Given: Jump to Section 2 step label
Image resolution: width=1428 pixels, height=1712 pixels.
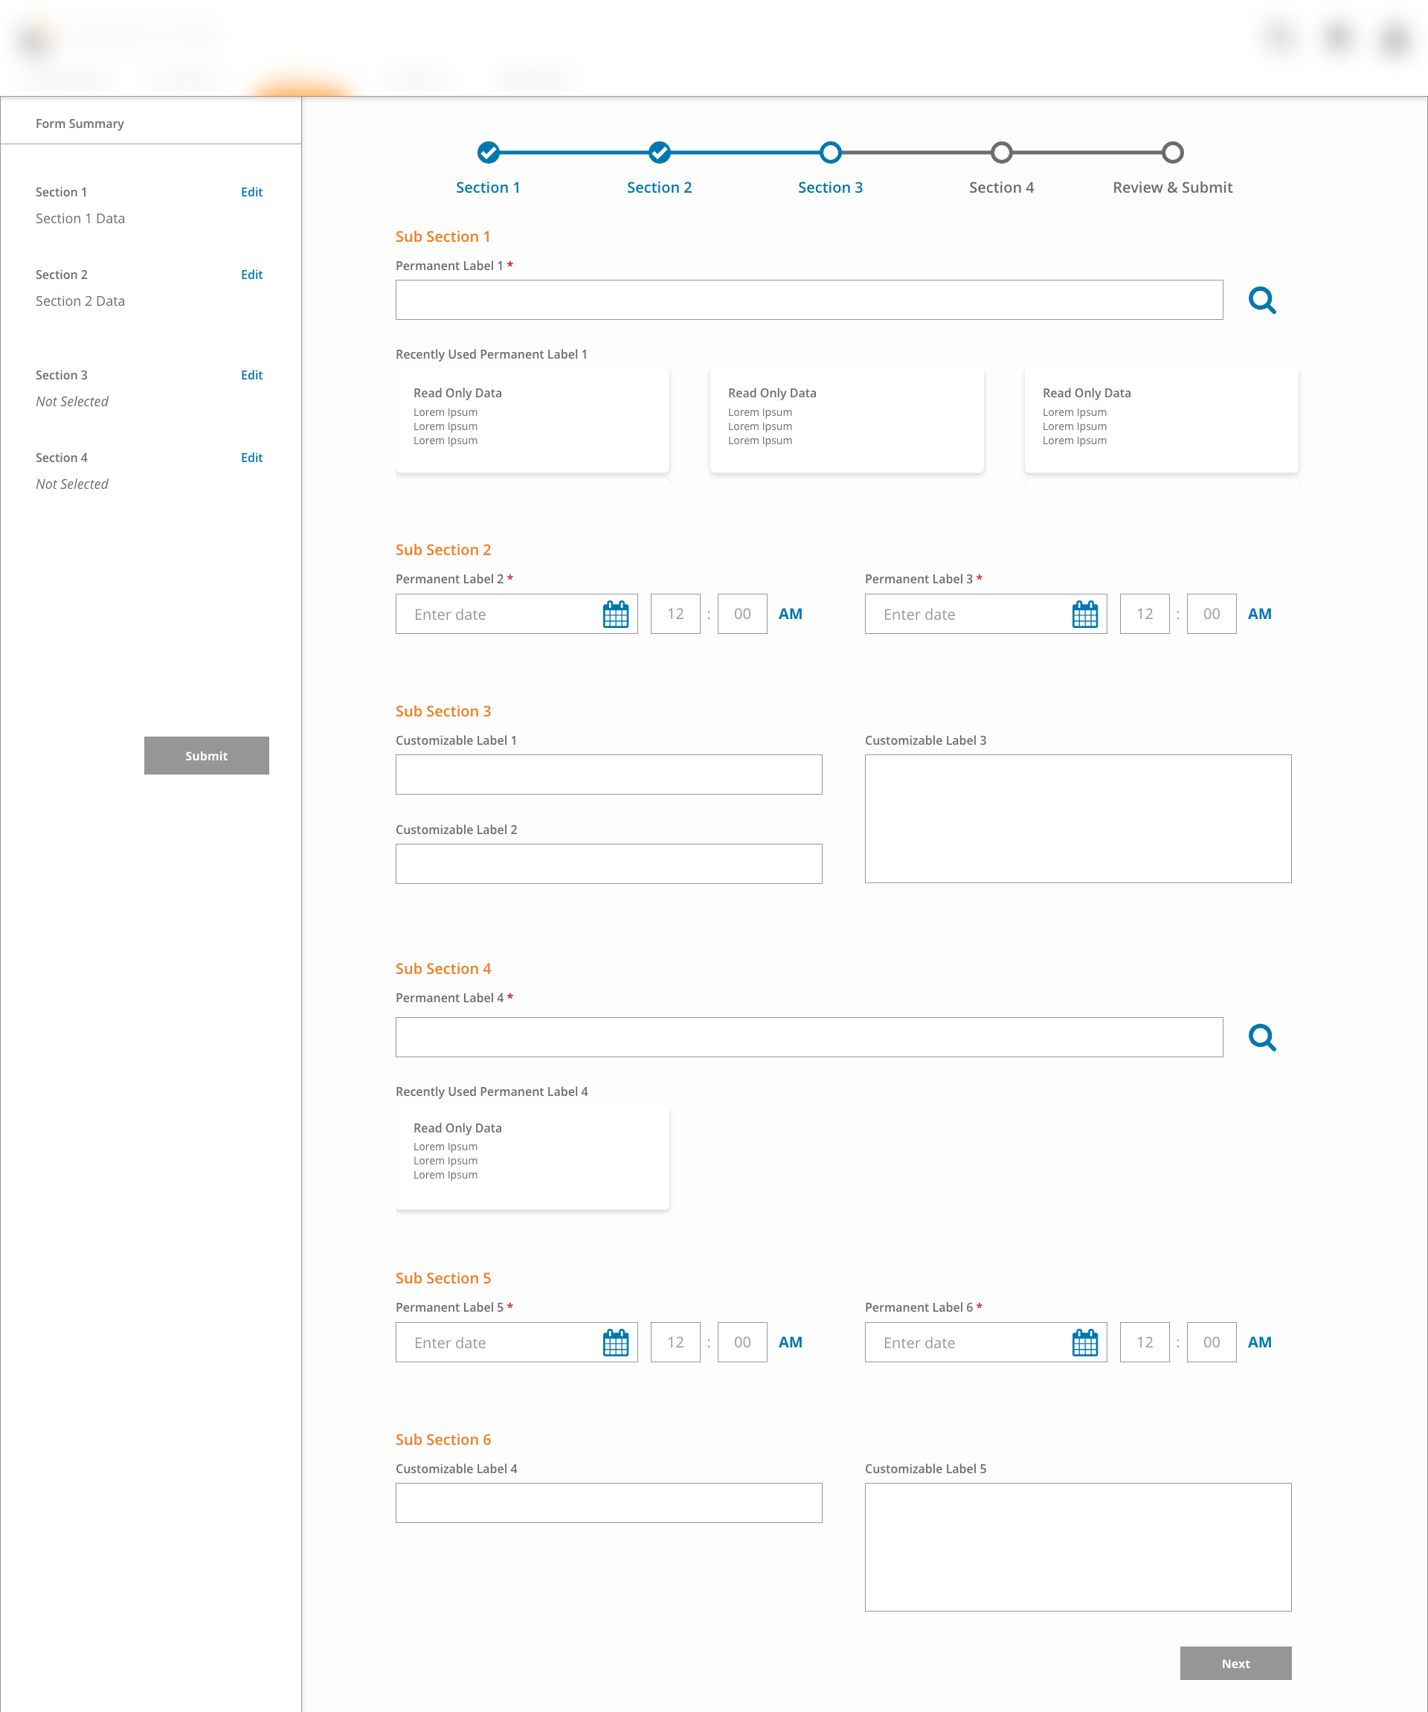Looking at the screenshot, I should 658,187.
